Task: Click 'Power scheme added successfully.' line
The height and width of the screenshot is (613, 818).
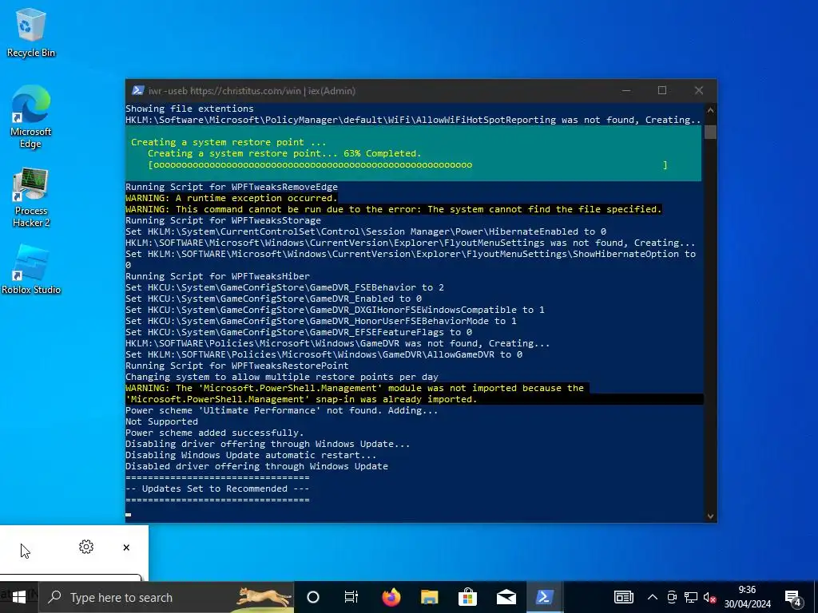Action: 214,433
